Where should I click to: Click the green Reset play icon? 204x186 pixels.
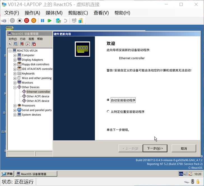(49, 20)
